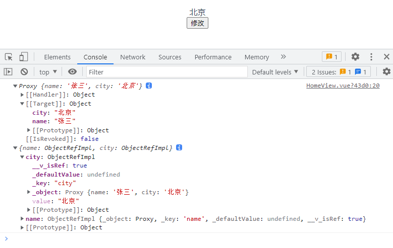Toggle the live expression eye icon

(x=72, y=72)
